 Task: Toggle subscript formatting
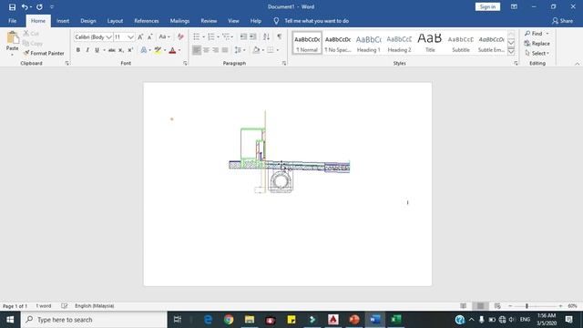tap(121, 50)
